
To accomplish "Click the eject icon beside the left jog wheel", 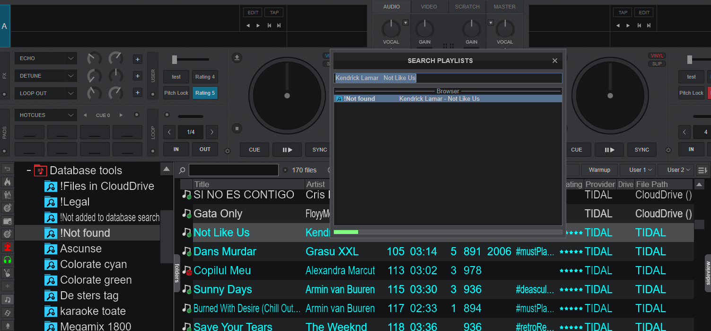I will 237,57.
